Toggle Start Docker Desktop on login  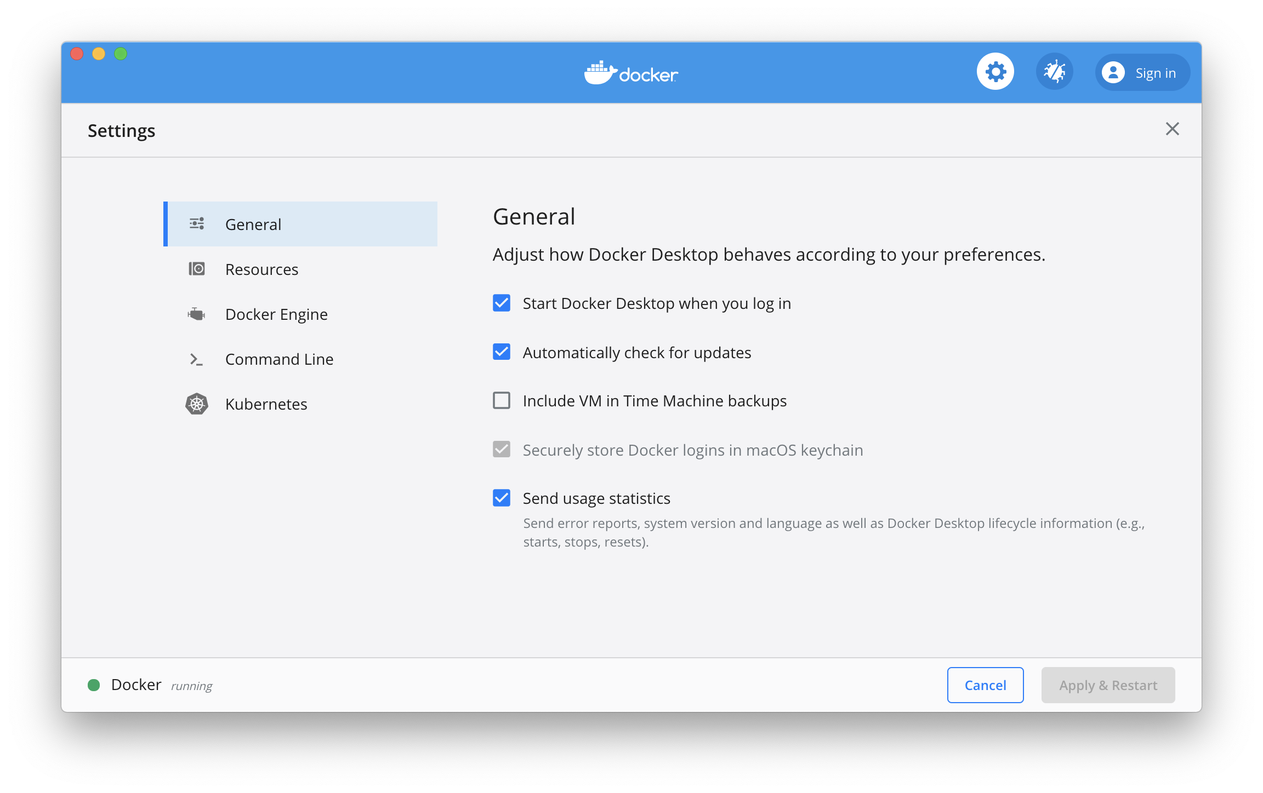[502, 303]
